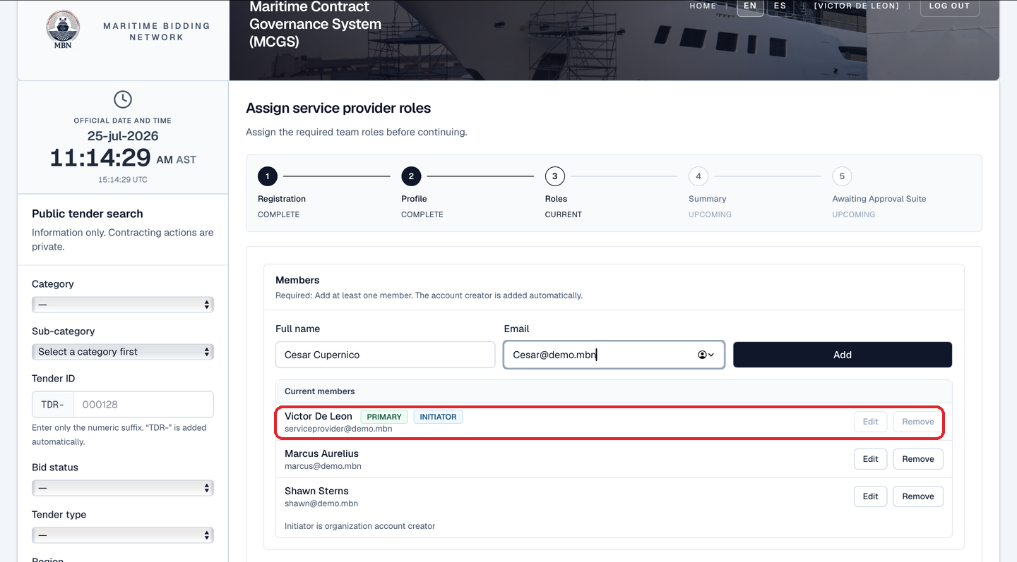Expand the Tender type dropdown
This screenshot has width=1017, height=562.
point(123,535)
